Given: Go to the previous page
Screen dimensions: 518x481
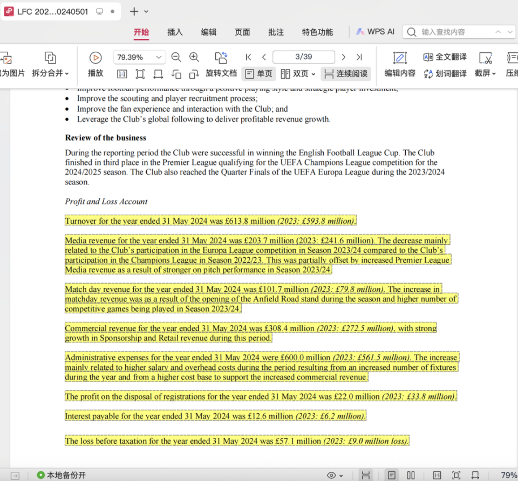Looking at the screenshot, I should click(264, 57).
